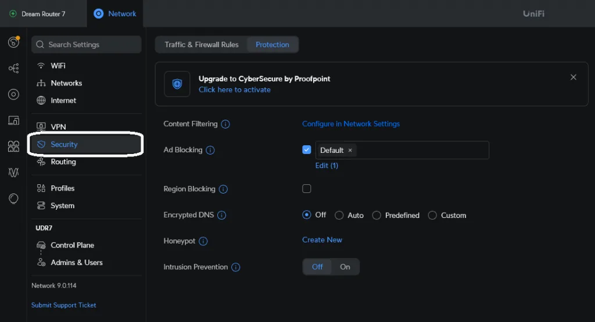The height and width of the screenshot is (322, 595).
Task: Open Admins & Users settings
Action: pos(86,263)
